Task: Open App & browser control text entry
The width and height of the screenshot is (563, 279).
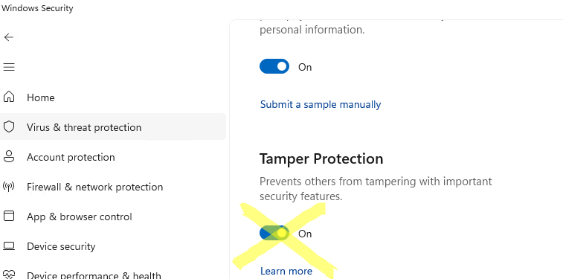Action: coord(80,217)
